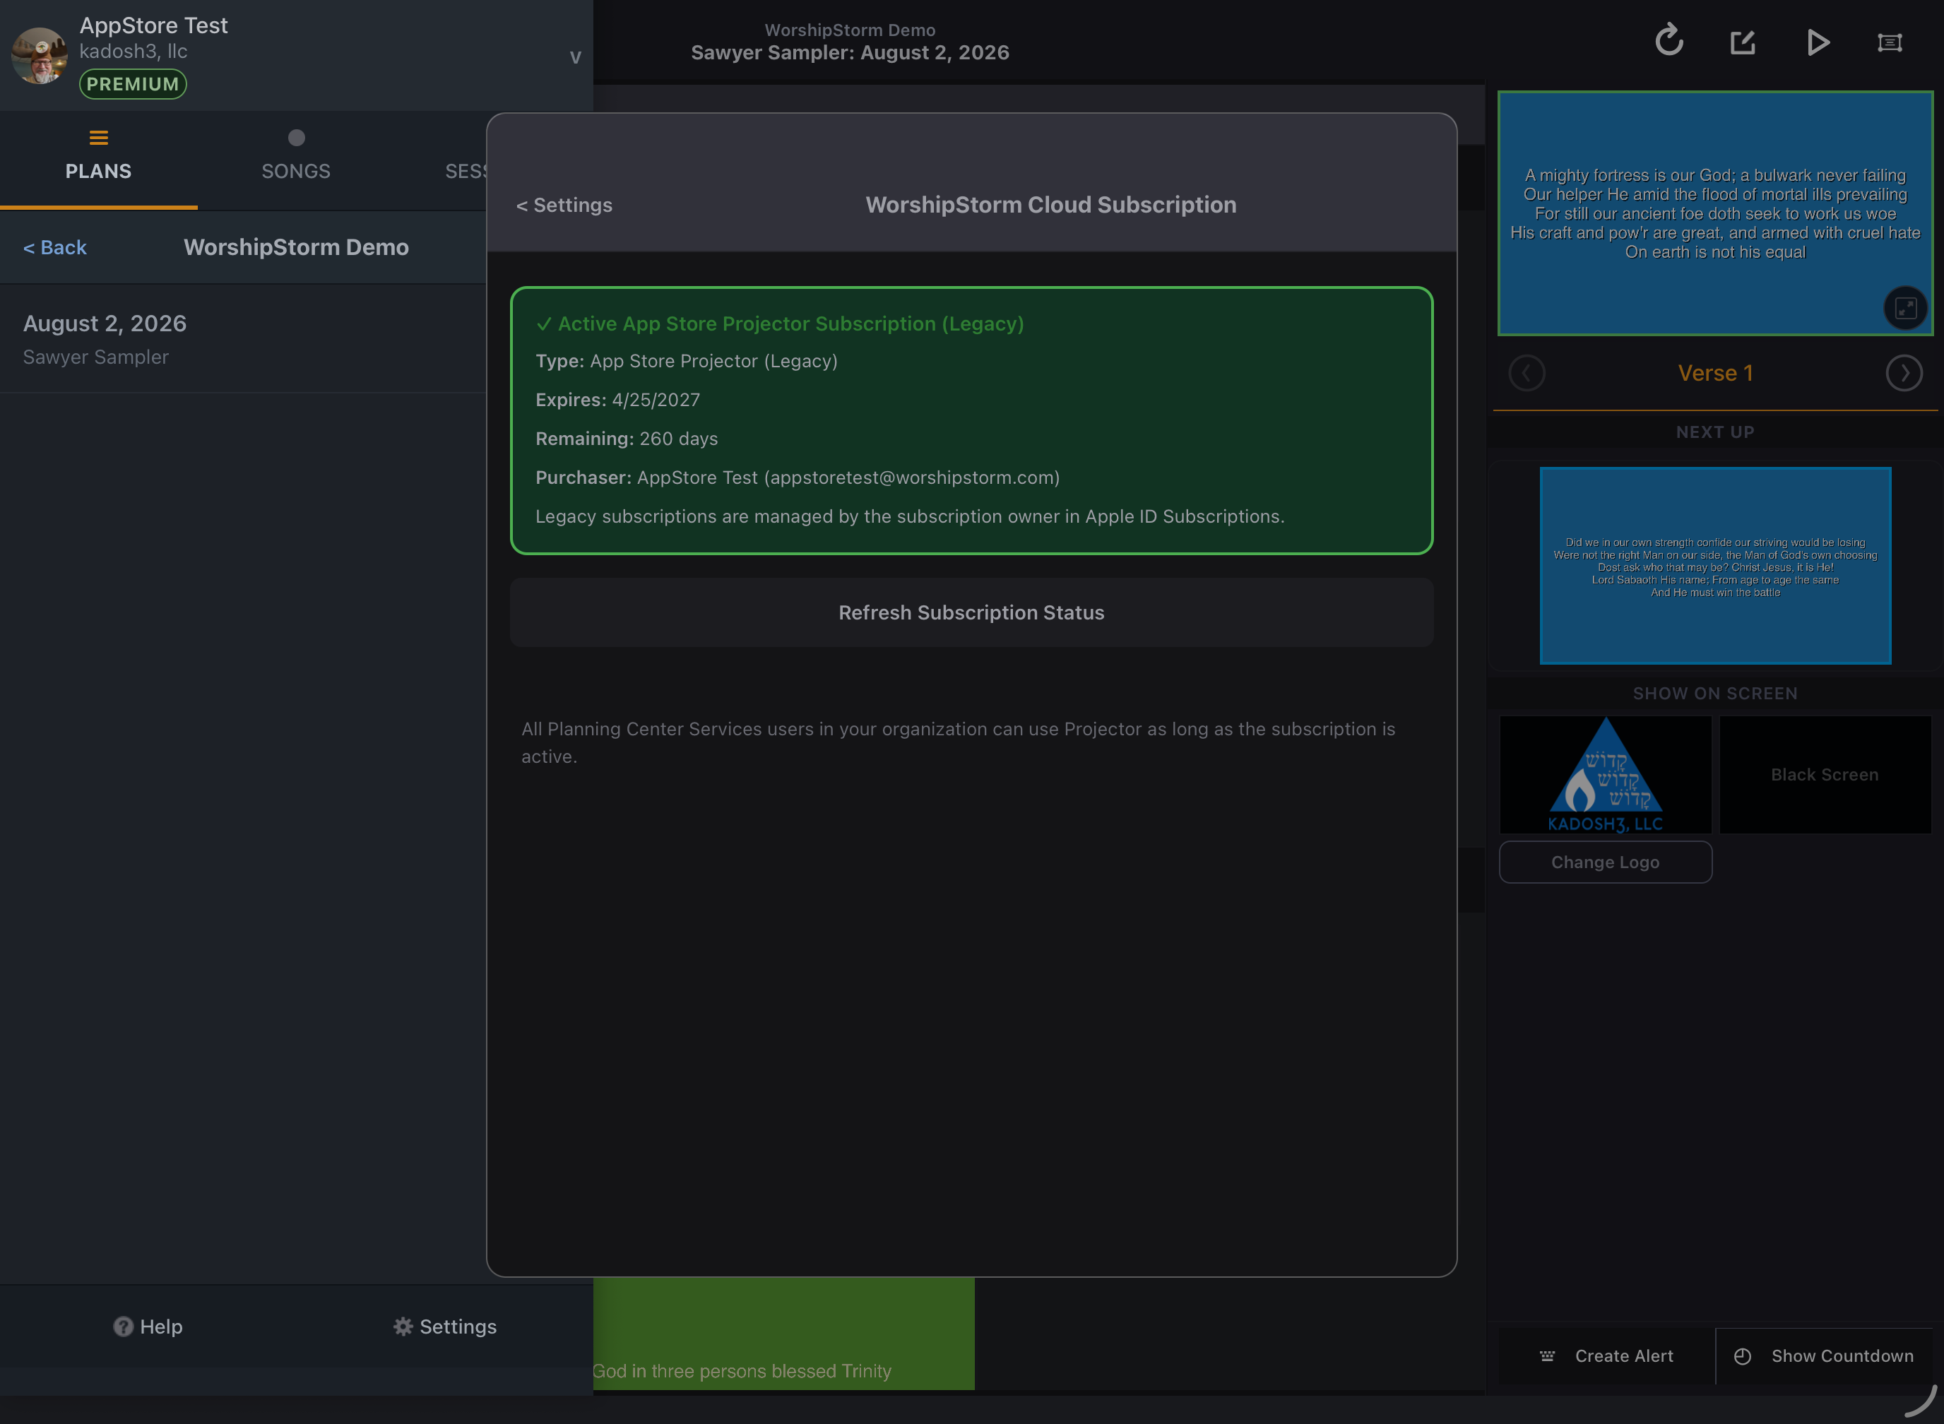Click the Next Up slide thumbnail
This screenshot has height=1424, width=1944.
(x=1714, y=566)
